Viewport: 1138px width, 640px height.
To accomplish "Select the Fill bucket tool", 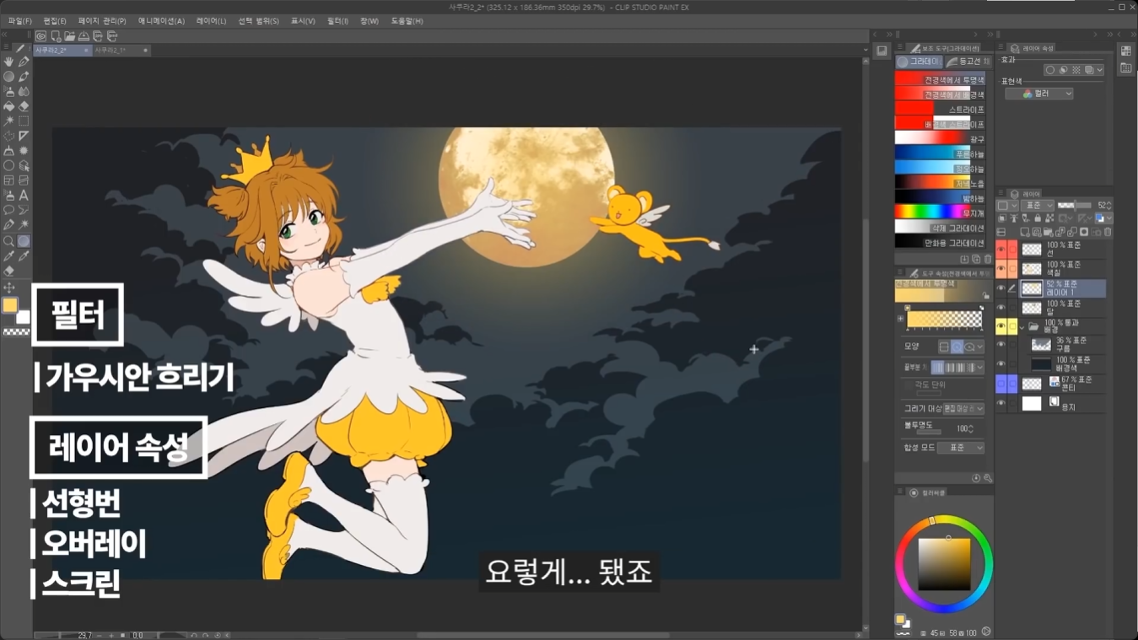I will (8, 106).
